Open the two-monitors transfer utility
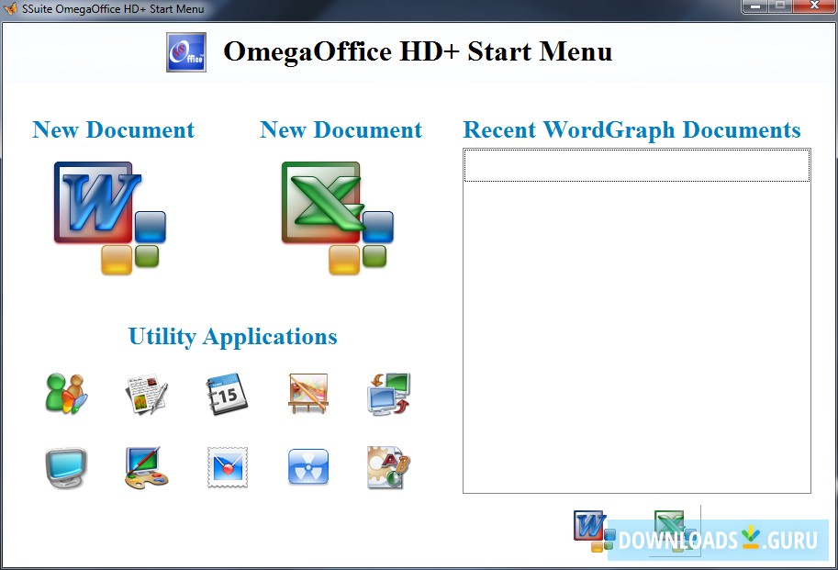838x570 pixels. (x=388, y=394)
